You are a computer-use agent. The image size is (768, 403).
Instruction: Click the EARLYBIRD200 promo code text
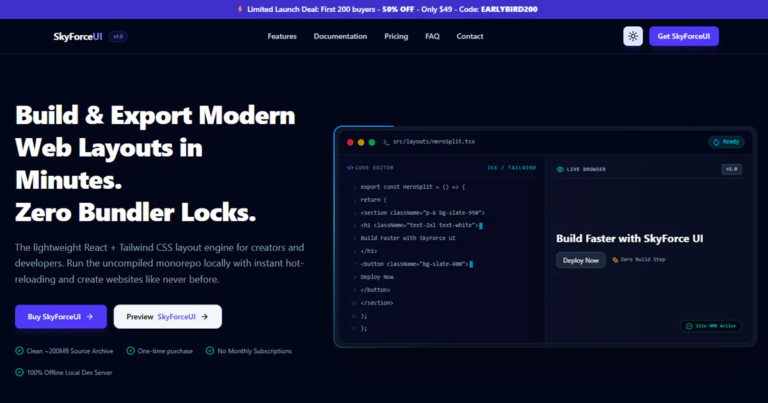[510, 9]
